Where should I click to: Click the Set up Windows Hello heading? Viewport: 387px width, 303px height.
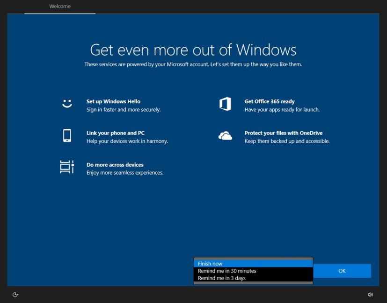pos(112,101)
